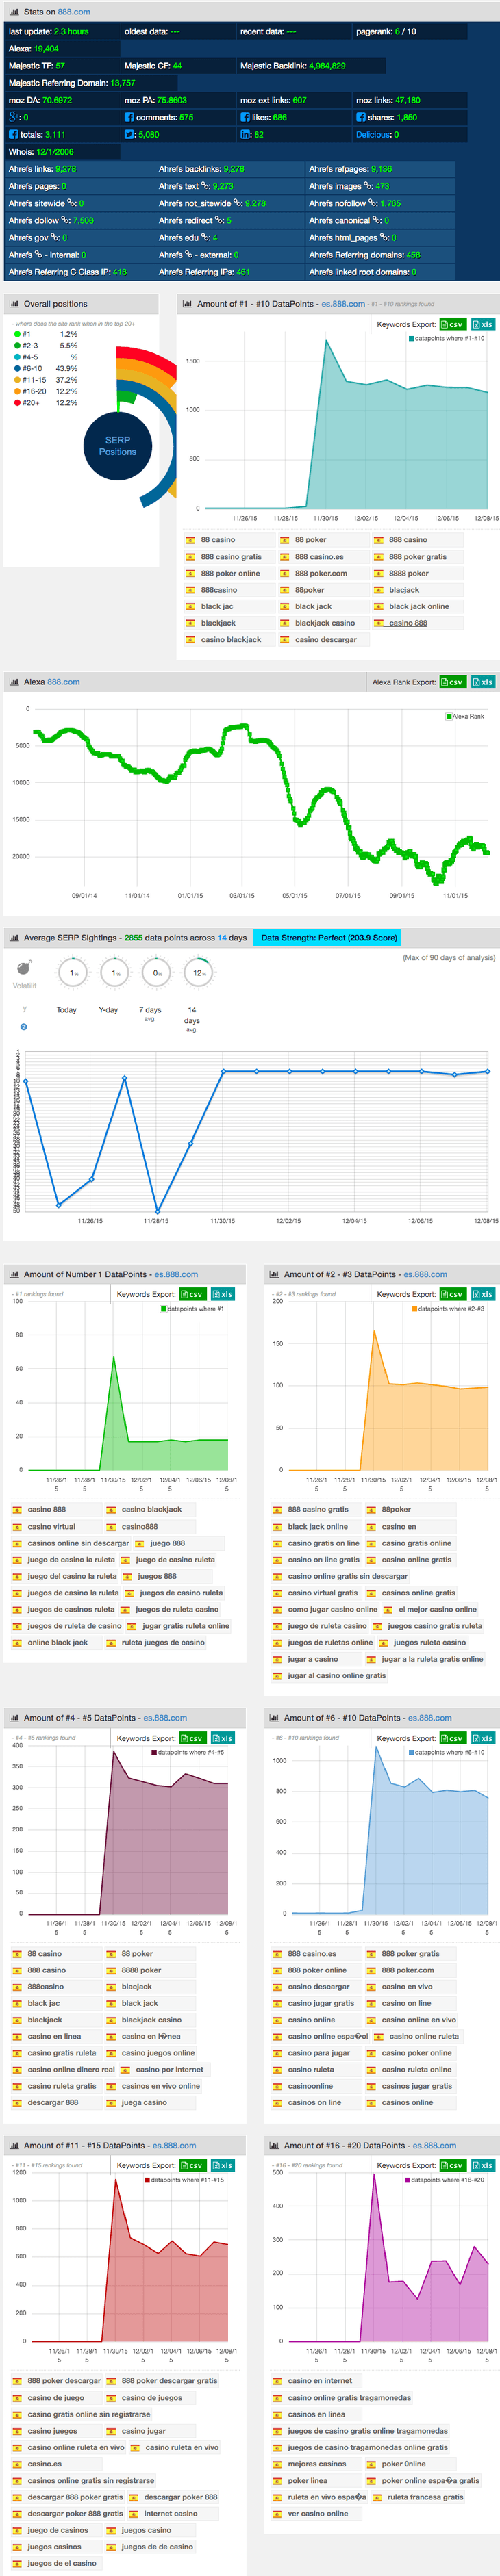Toggle 'datapoints where #2-#3' legend series
The image size is (500, 2576).
[x=448, y=1309]
